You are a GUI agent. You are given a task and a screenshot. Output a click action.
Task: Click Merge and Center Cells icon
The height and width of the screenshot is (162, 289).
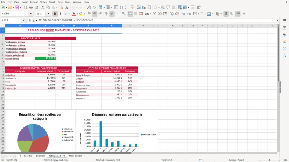(x=130, y=14)
